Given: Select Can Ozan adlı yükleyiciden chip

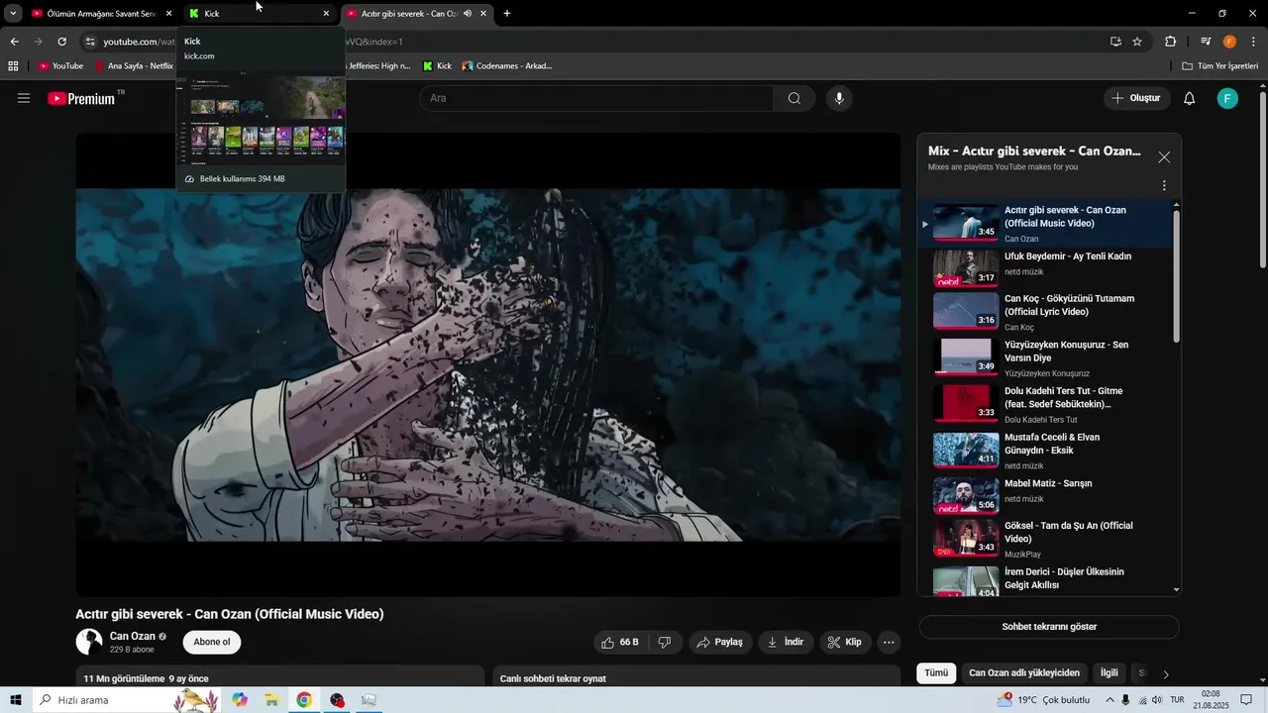Looking at the screenshot, I should pyautogui.click(x=1024, y=672).
